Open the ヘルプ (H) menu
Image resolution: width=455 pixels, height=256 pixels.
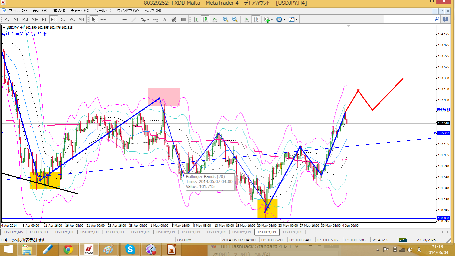click(153, 11)
